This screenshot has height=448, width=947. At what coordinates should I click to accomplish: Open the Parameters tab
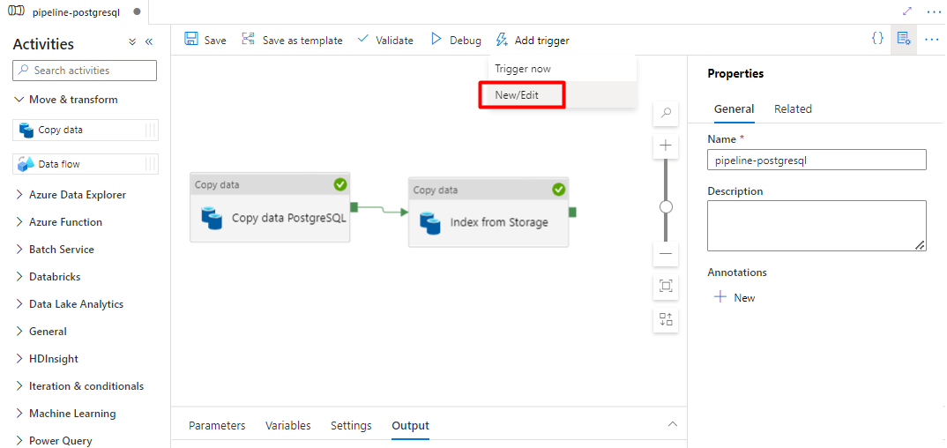[x=218, y=426]
